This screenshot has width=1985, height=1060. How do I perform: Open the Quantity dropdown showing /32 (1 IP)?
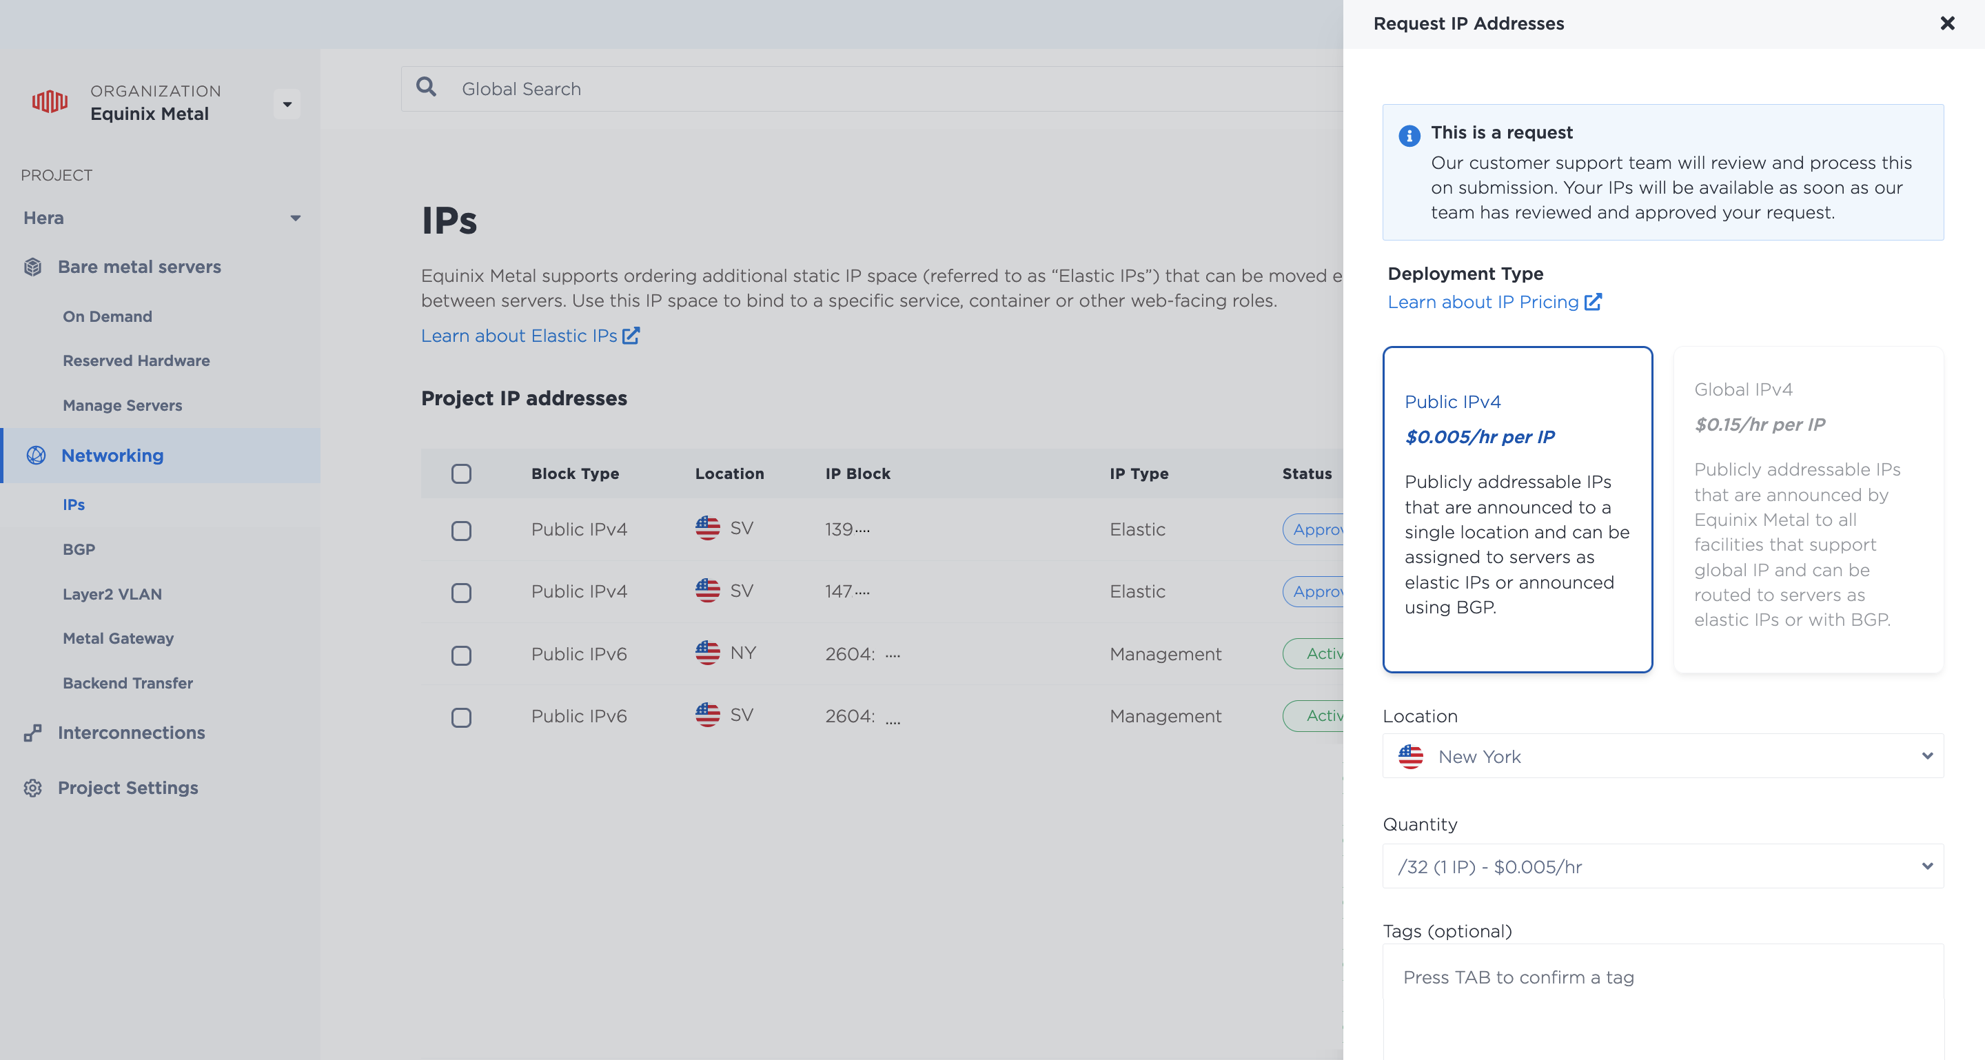[1663, 866]
